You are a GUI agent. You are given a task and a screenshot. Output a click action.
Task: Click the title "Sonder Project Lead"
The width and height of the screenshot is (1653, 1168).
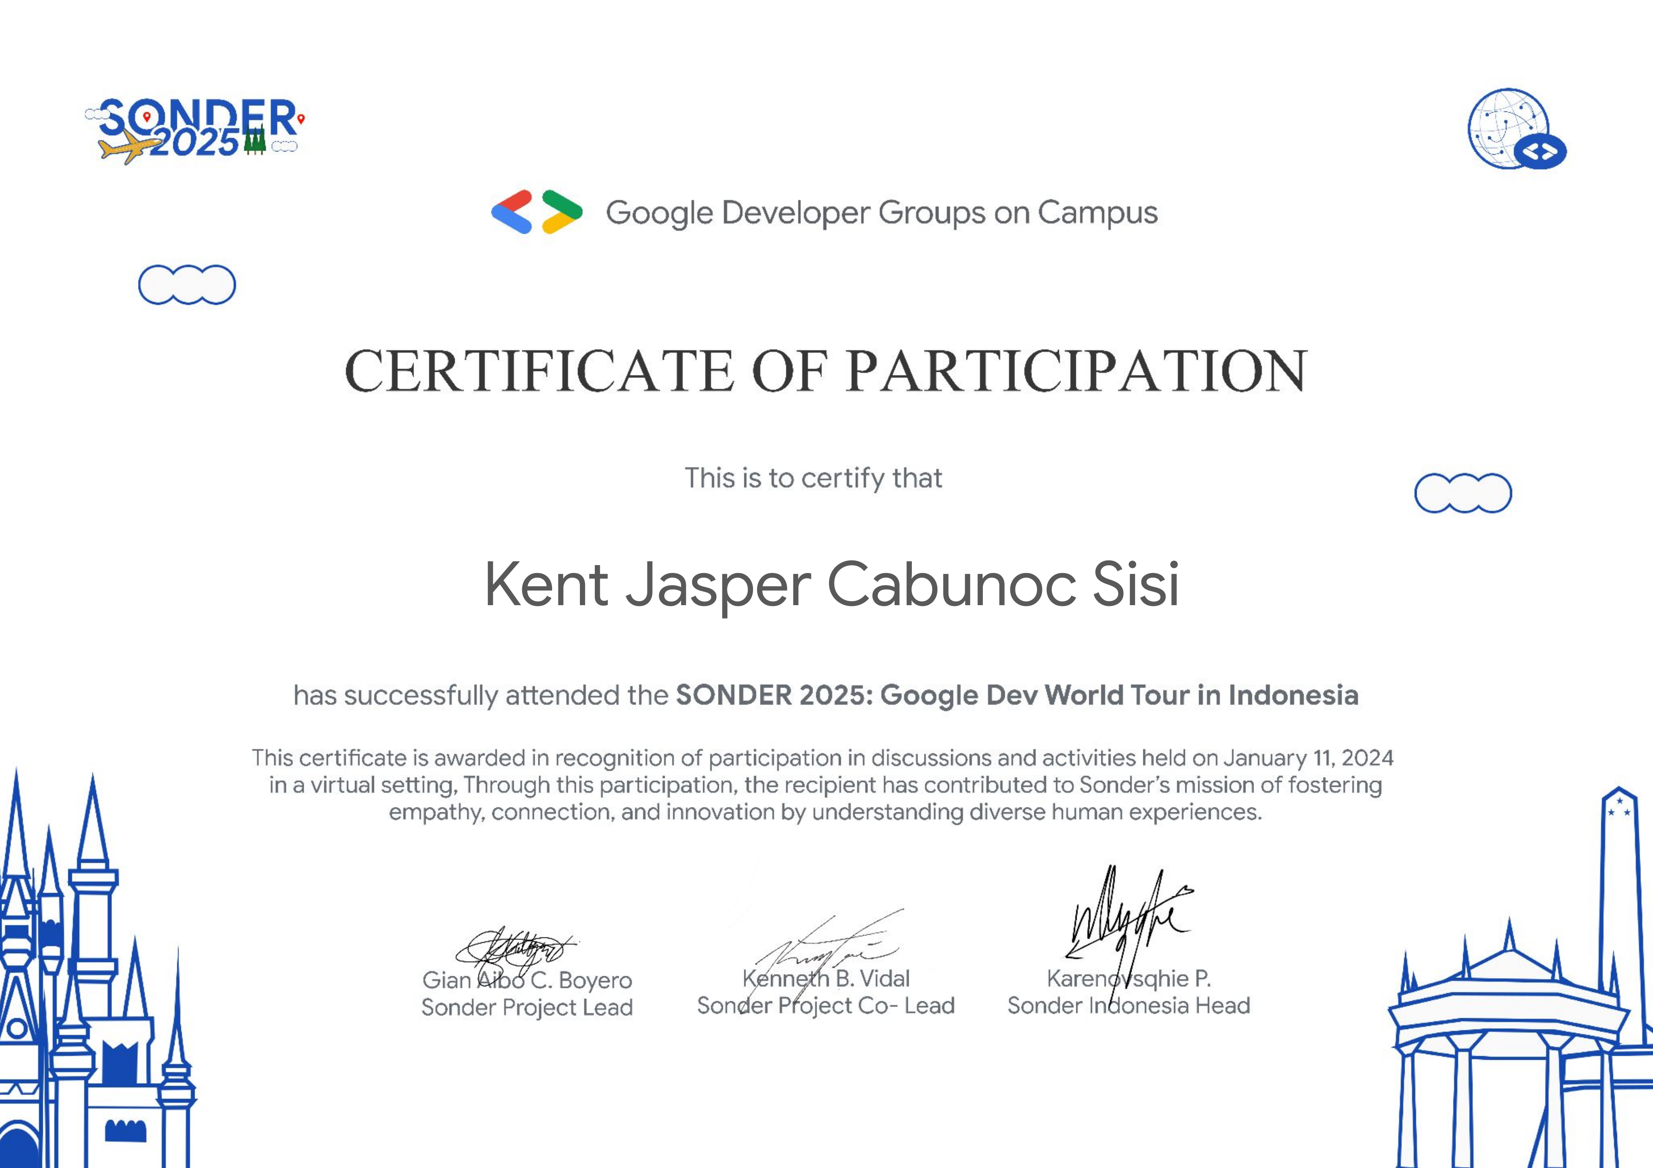527,1008
